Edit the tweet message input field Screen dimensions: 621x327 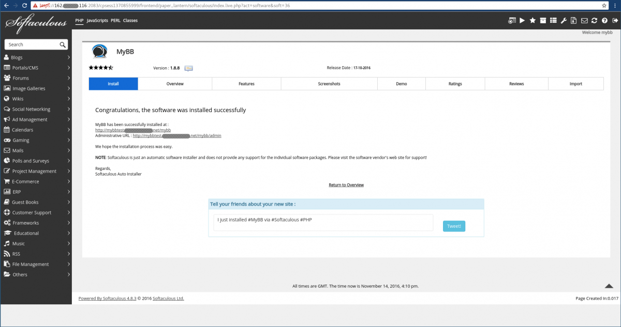tap(323, 222)
